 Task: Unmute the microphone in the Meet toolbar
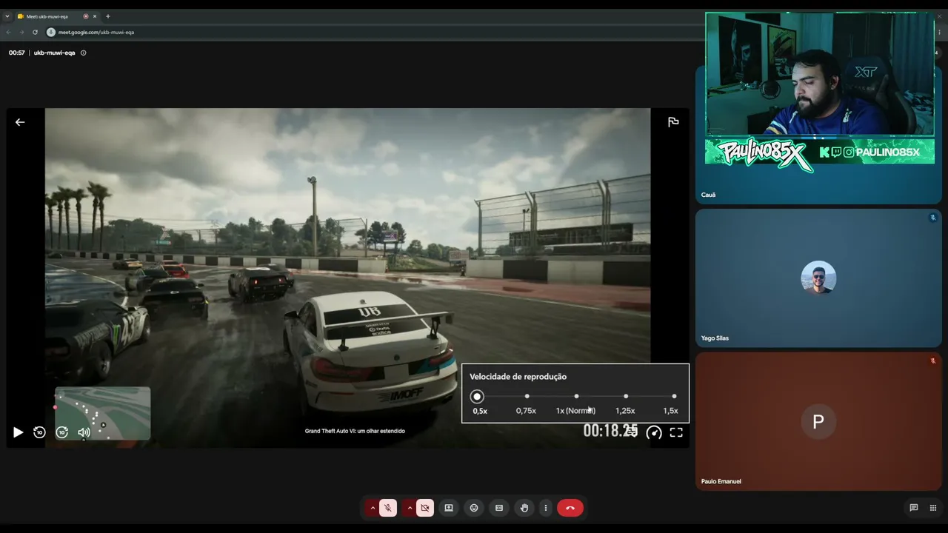(388, 508)
